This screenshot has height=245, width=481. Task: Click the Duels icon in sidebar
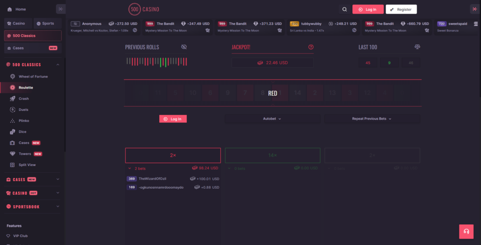(x=13, y=110)
